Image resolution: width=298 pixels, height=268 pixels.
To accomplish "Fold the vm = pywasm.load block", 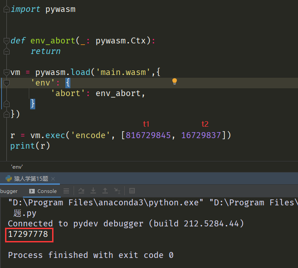I will (6, 72).
